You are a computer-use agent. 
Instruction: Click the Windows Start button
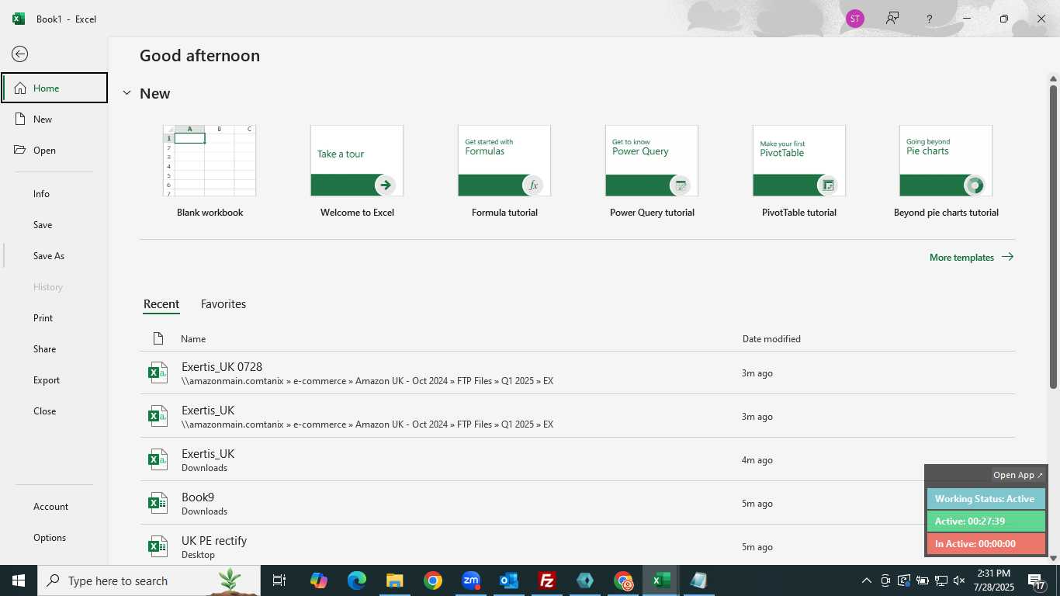[19, 580]
